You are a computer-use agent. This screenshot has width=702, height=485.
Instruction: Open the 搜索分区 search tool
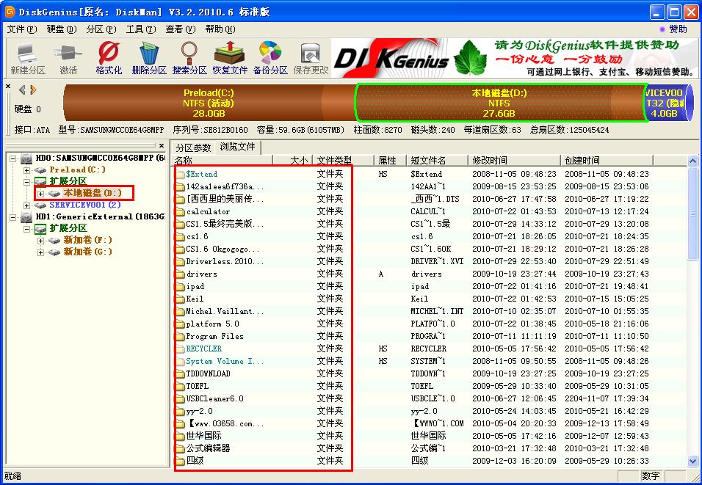(x=189, y=58)
